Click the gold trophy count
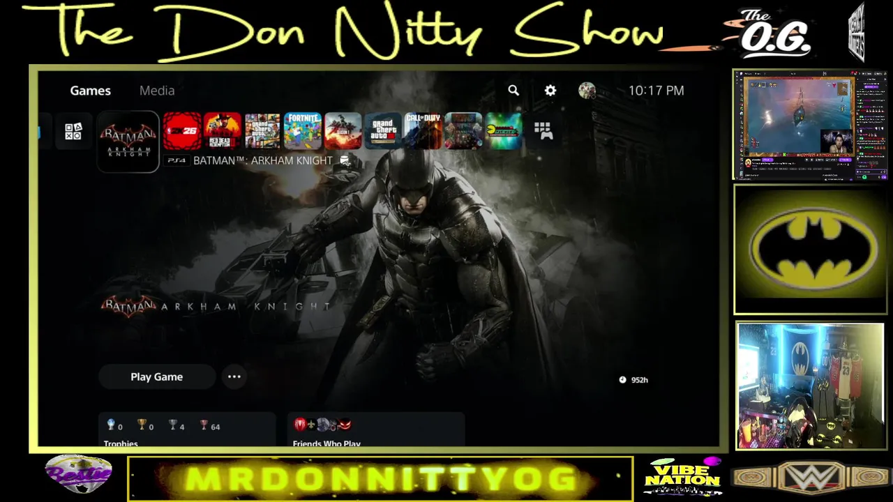The height and width of the screenshot is (502, 893). pyautogui.click(x=145, y=425)
